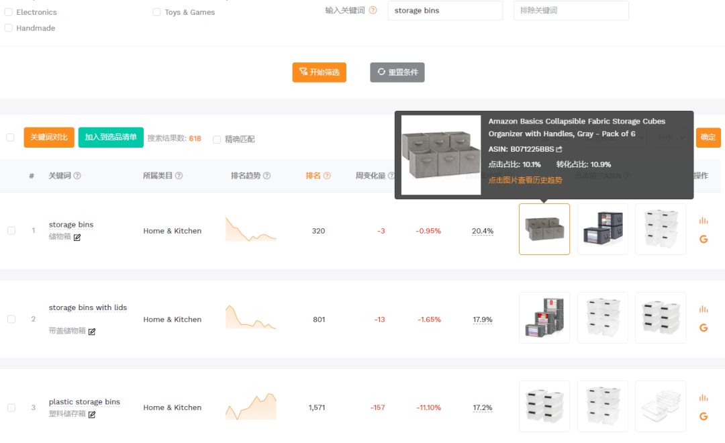Click the 17.9% click share value

click(x=483, y=319)
